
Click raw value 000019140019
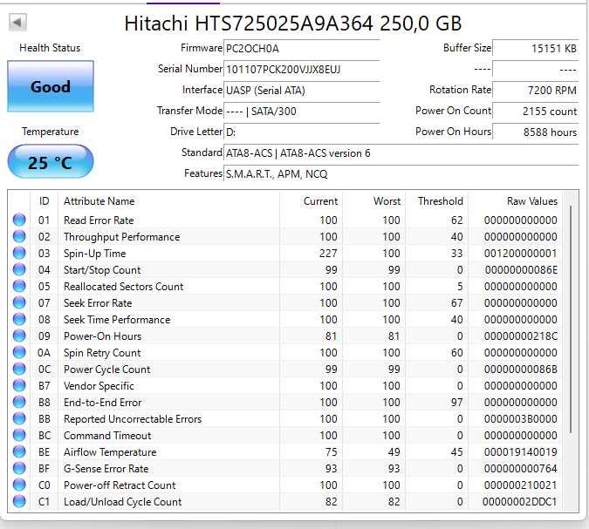coord(520,452)
